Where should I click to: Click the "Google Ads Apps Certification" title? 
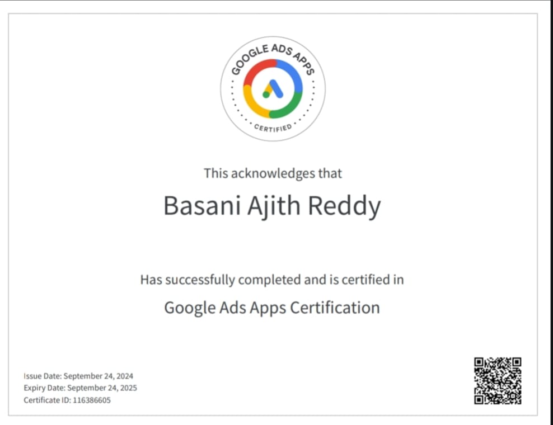coord(272,308)
